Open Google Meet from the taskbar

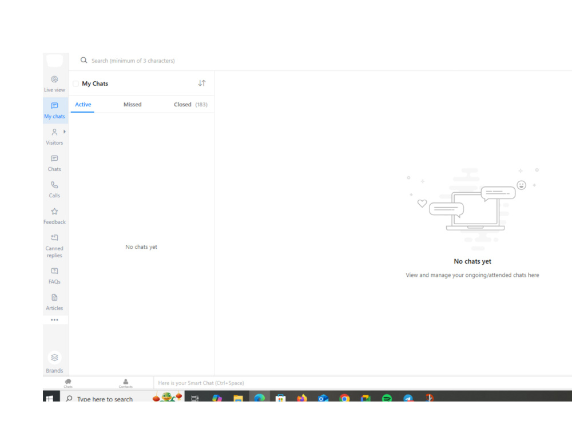(x=366, y=398)
